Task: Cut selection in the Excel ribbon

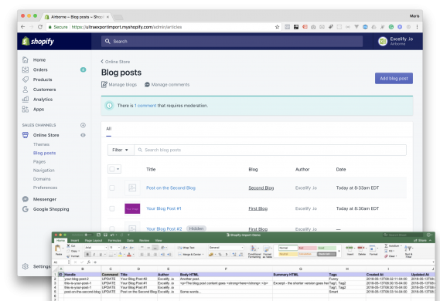Action: [71, 246]
